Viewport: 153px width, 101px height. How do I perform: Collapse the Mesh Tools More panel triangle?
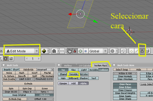tap(114, 65)
